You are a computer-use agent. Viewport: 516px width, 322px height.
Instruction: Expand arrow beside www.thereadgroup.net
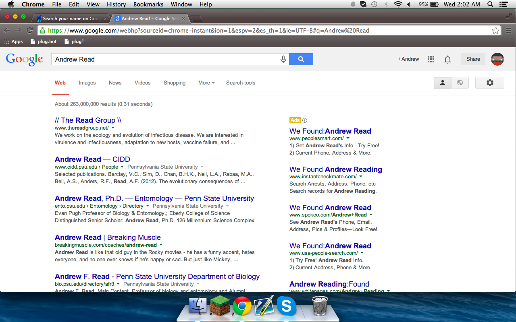[x=113, y=128]
